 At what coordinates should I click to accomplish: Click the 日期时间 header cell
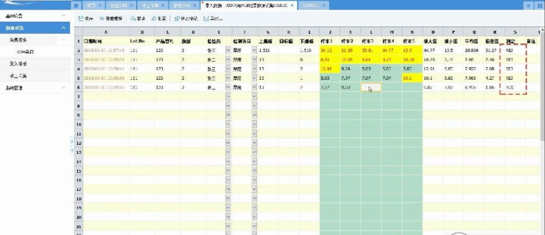click(x=105, y=41)
